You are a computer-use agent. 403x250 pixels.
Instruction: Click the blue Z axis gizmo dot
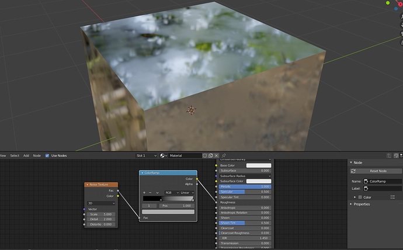396,9
